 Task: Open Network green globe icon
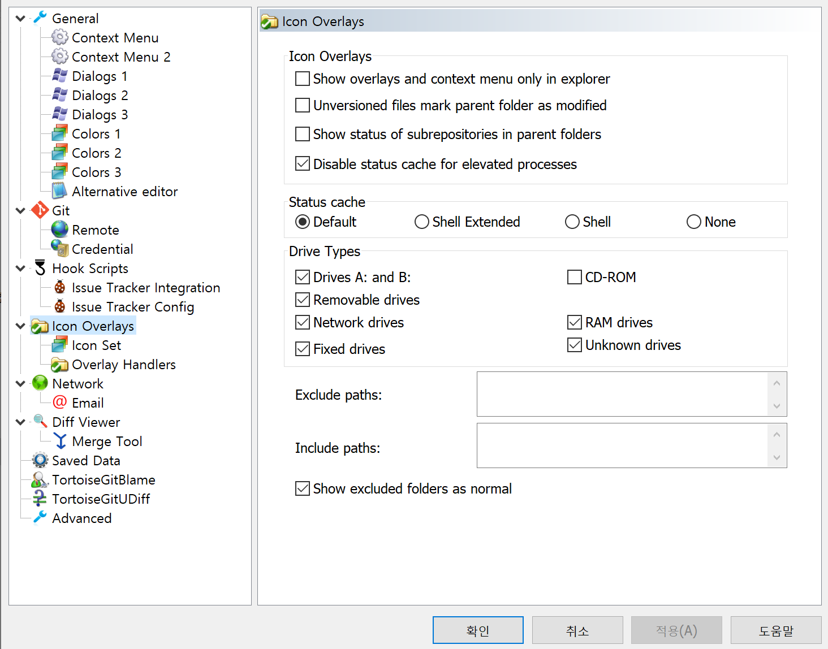(40, 383)
